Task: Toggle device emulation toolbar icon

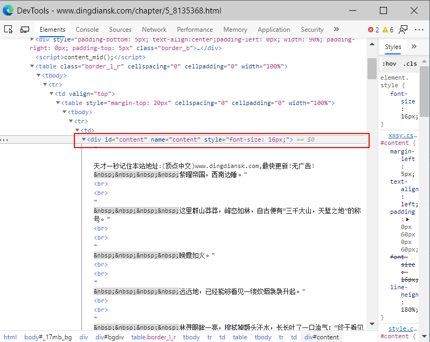Action: pos(25,29)
